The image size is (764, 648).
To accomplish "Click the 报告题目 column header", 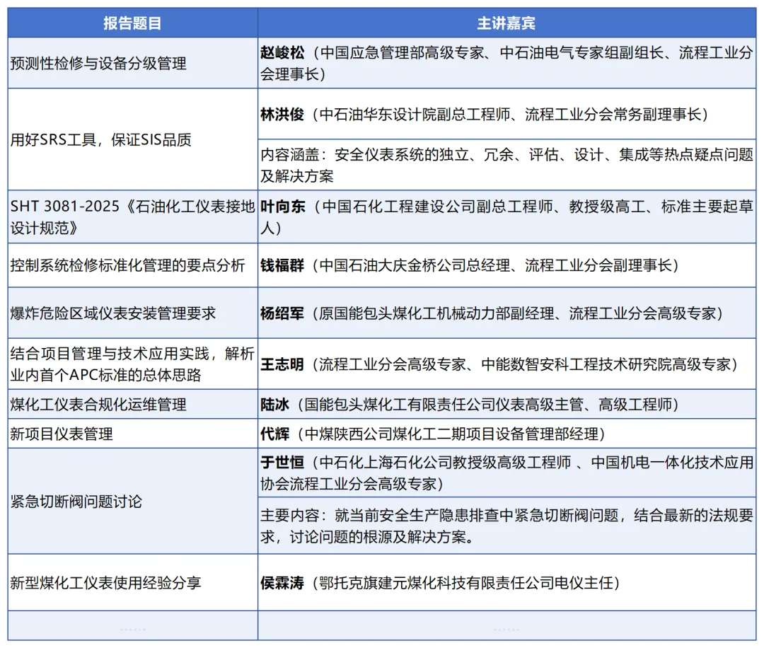I will (132, 23).
